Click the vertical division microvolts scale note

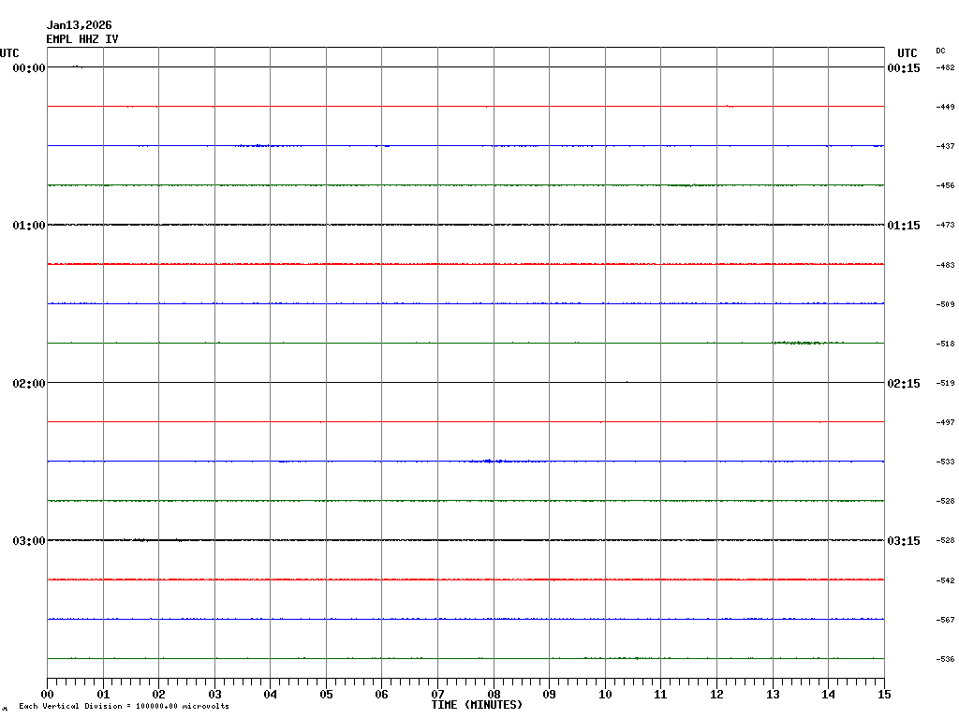pos(124,707)
